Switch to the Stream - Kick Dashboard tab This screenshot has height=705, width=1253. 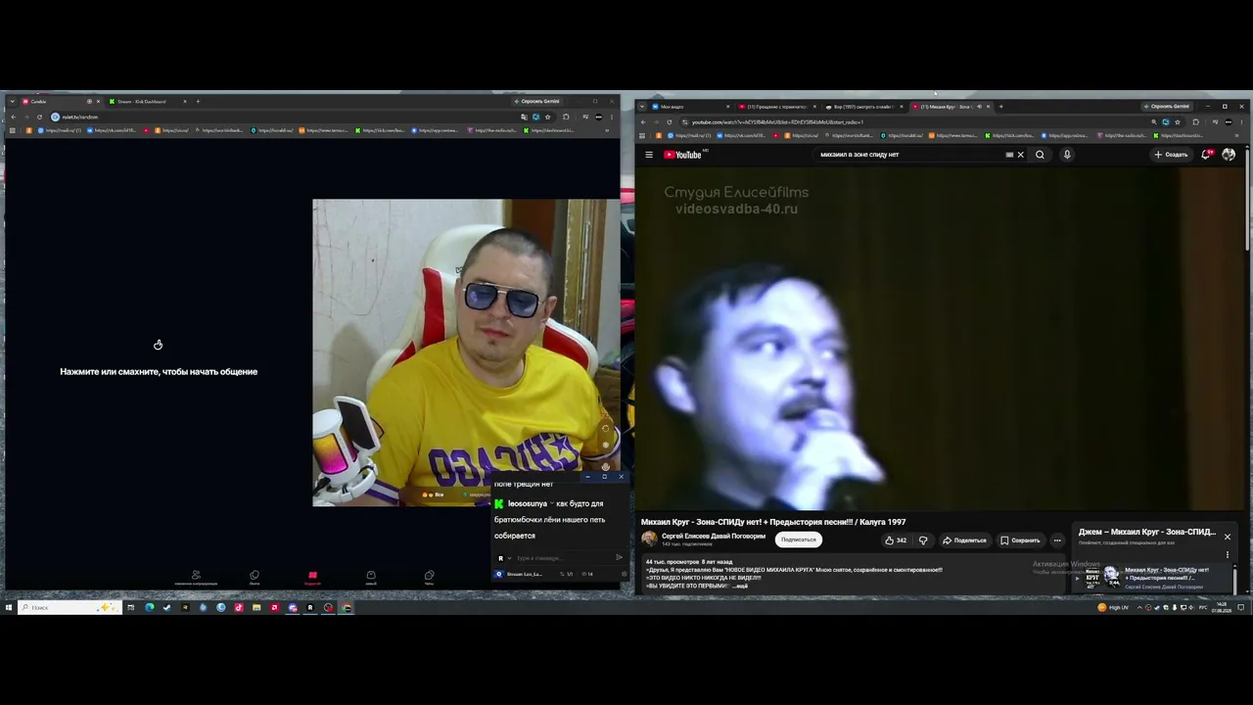tap(147, 102)
